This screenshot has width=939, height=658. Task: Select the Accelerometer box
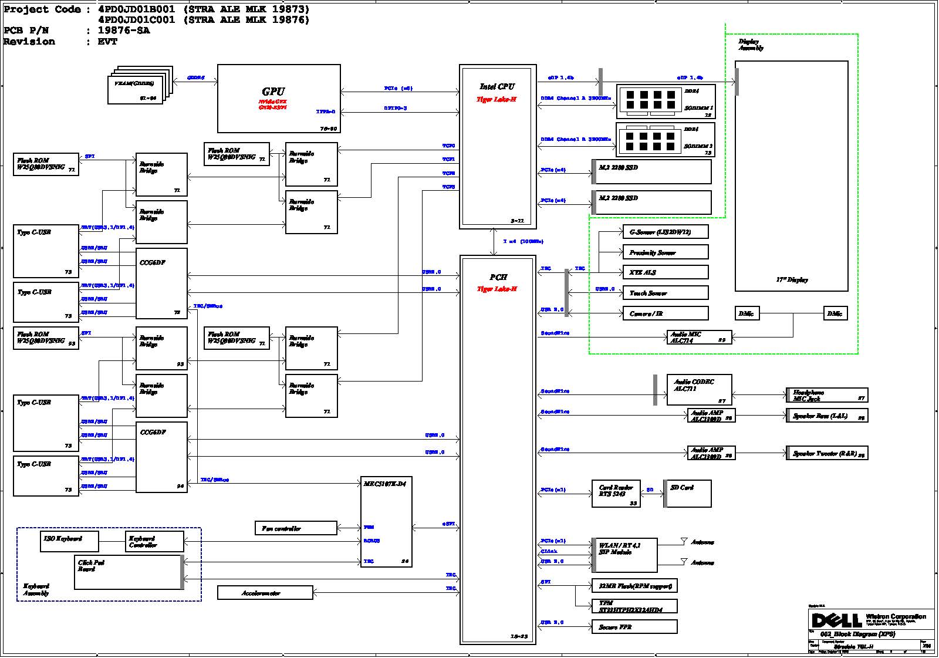(265, 593)
